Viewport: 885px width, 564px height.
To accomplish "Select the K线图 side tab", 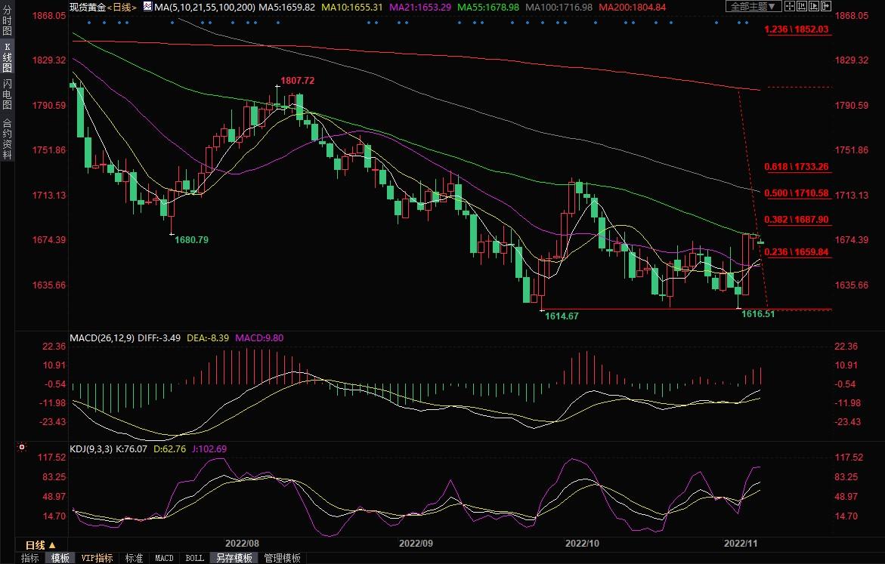I will (x=7, y=58).
